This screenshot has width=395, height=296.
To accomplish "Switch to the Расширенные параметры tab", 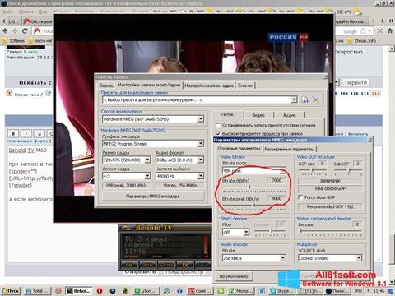I will [x=290, y=150].
